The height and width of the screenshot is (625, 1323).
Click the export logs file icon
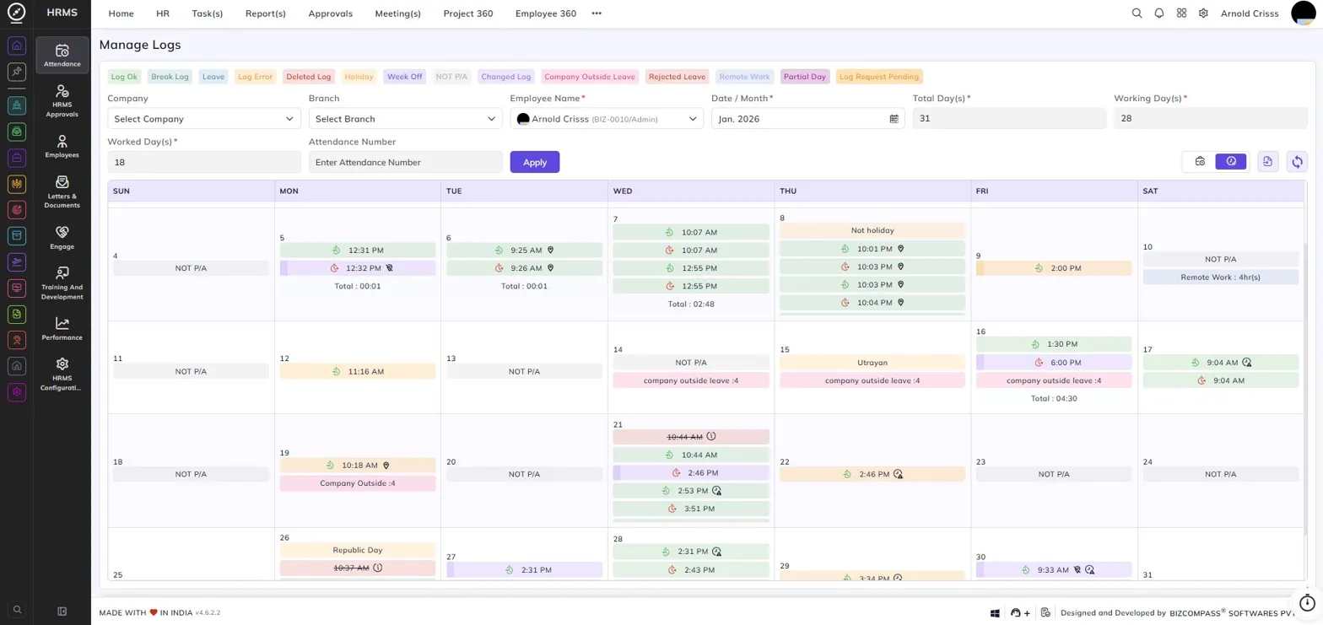click(1267, 161)
